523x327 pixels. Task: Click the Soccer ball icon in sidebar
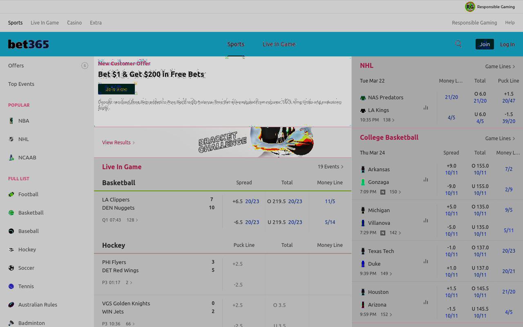coord(11,268)
